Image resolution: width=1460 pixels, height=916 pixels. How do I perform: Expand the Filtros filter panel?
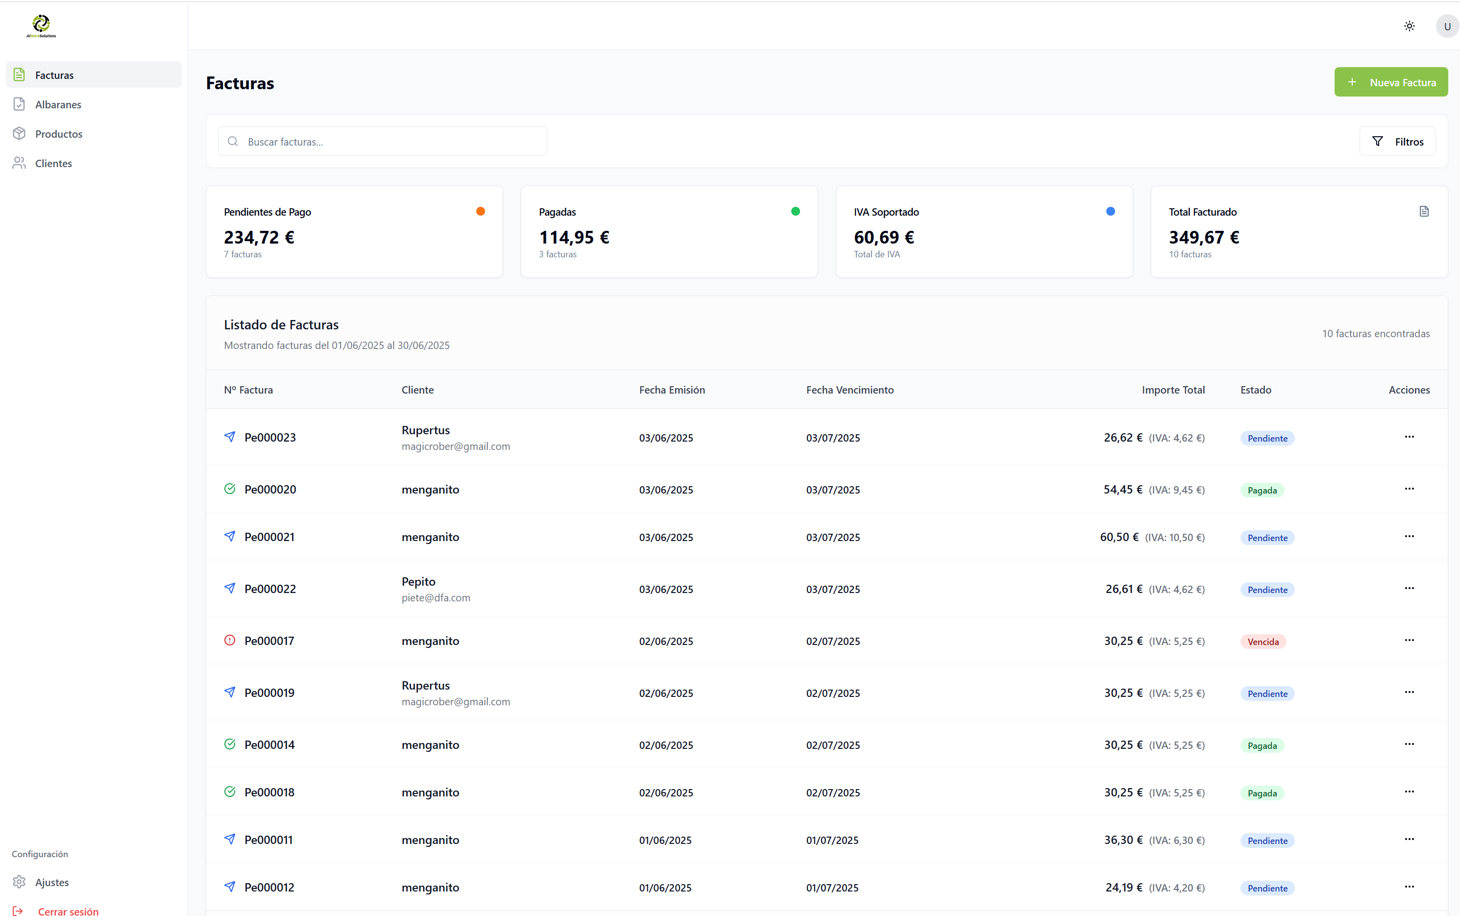pos(1397,141)
